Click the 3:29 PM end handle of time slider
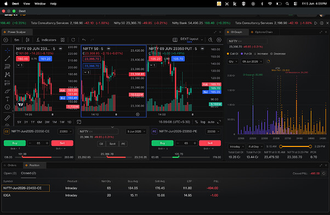The width and height of the screenshot is (330, 215). (x=310, y=146)
